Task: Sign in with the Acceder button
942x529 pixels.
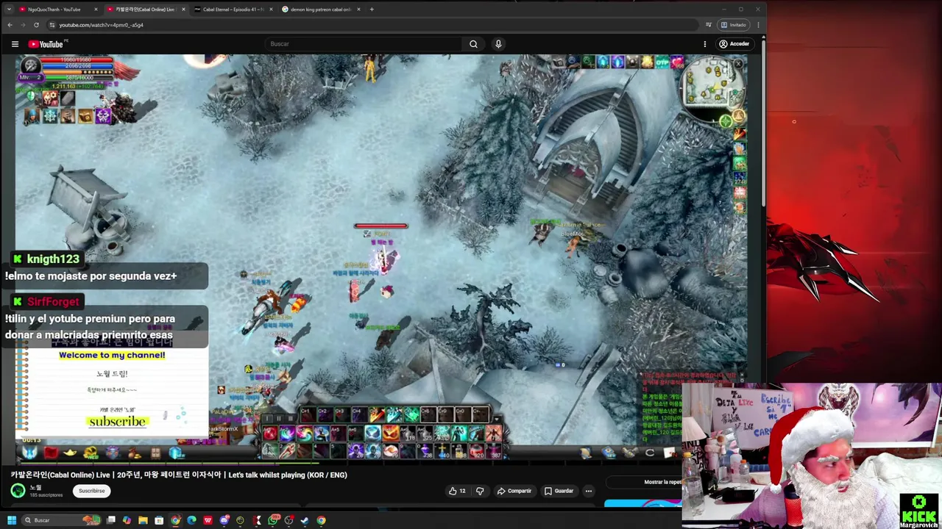Action: [x=734, y=44]
